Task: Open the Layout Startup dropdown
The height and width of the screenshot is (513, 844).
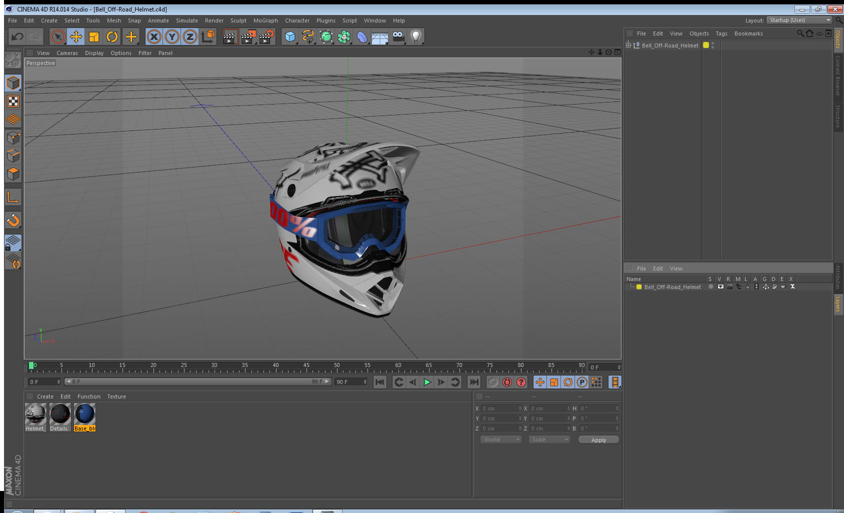Action: (x=799, y=20)
